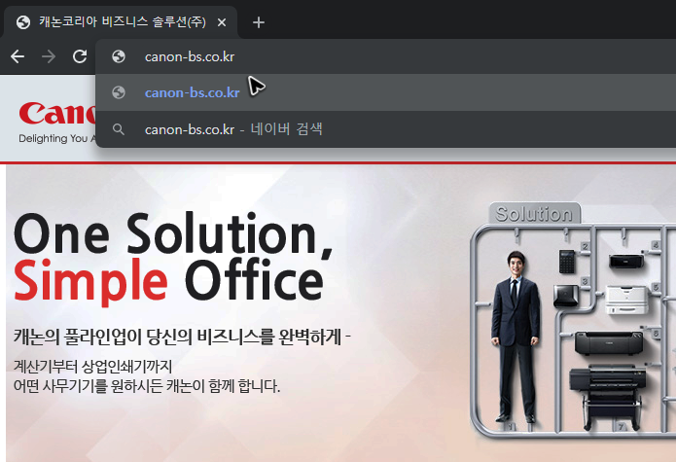
Task: Click the address bar text canon-bs.co.kr
Action: pyautogui.click(x=190, y=56)
